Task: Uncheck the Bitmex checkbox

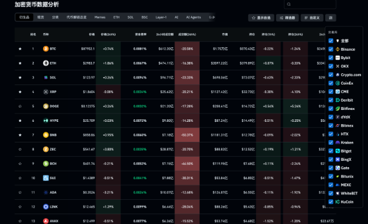Action: 331,125
